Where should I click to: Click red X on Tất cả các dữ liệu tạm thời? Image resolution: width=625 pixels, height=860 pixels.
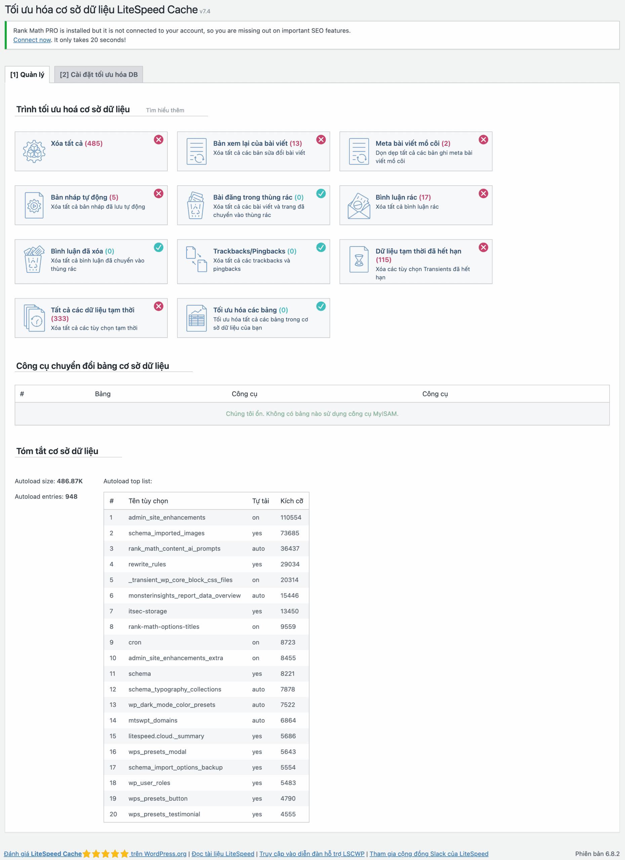[159, 306]
